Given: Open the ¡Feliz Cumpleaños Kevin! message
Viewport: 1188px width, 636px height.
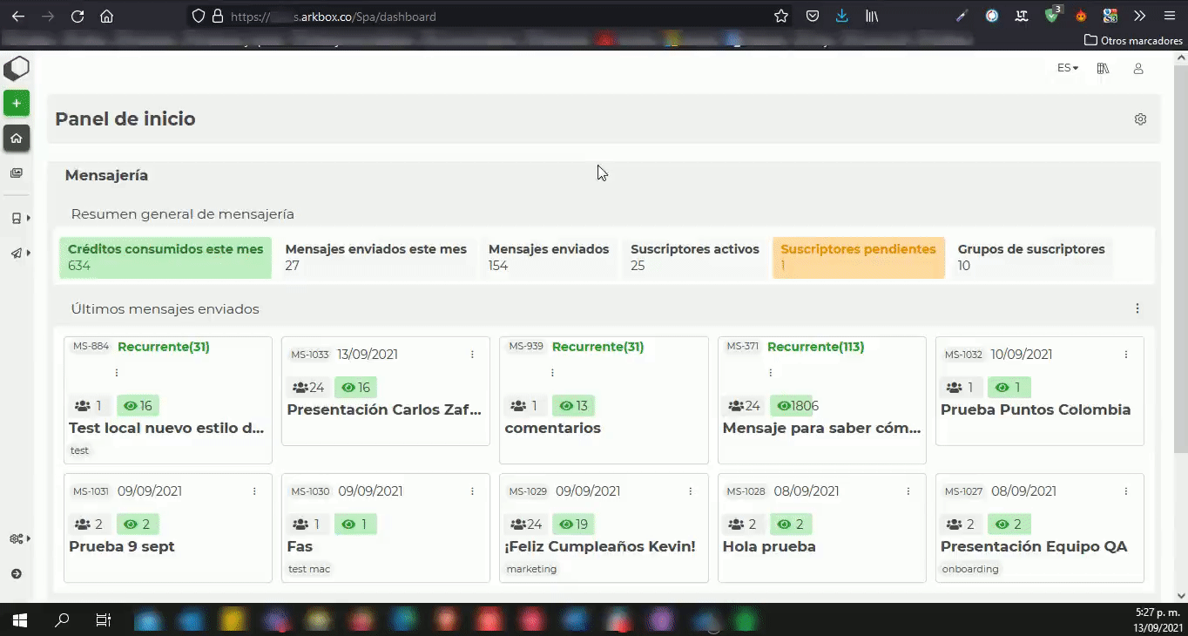Looking at the screenshot, I should [x=600, y=546].
